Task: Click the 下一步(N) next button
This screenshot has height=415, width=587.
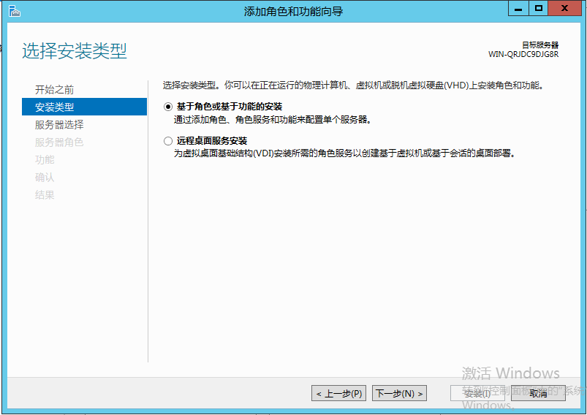Action: [x=399, y=393]
